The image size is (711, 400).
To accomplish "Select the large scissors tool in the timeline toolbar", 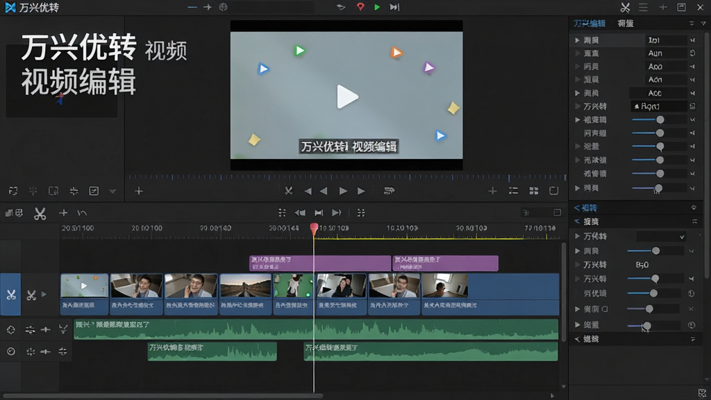I will pyautogui.click(x=40, y=213).
